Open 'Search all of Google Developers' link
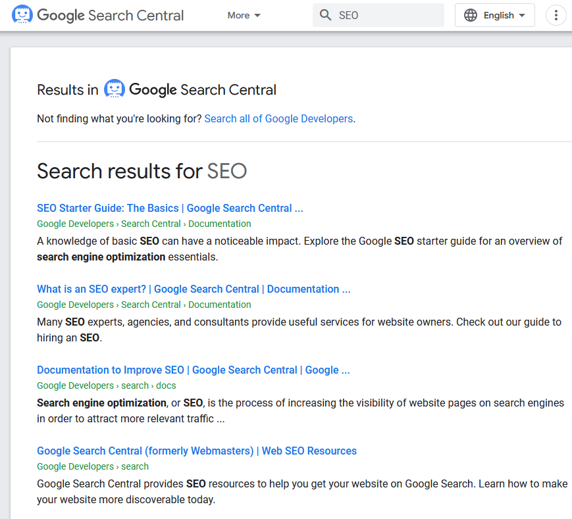The image size is (572, 519). pos(278,119)
